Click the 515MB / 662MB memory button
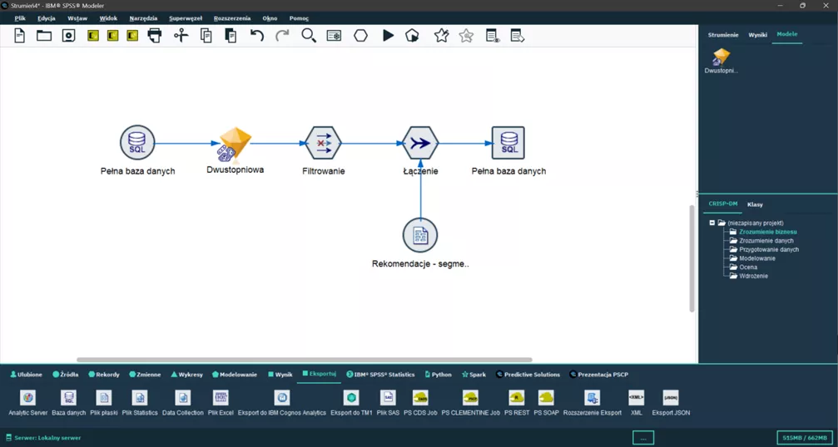The width and height of the screenshot is (838, 447). pos(805,437)
